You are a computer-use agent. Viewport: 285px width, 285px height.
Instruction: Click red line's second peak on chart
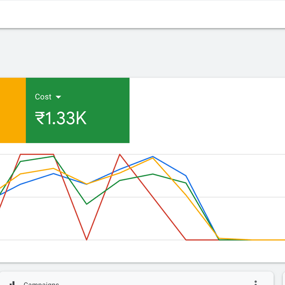click(x=120, y=154)
